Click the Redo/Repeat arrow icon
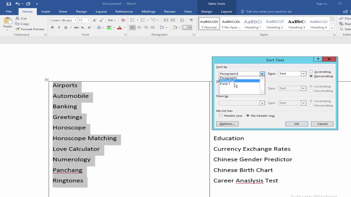Image resolution: width=351 pixels, height=197 pixels. pyautogui.click(x=28, y=4)
